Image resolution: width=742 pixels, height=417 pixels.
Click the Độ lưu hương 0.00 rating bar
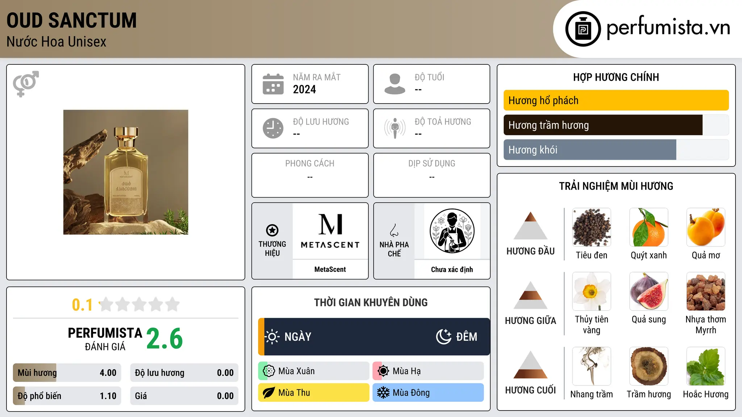pyautogui.click(x=184, y=373)
